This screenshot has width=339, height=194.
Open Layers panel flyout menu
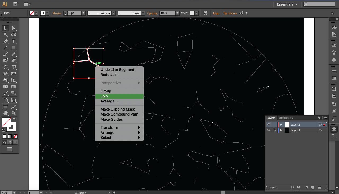326,118
